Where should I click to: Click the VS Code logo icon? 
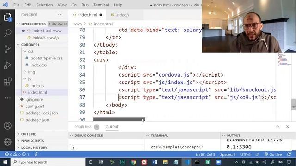5,5
